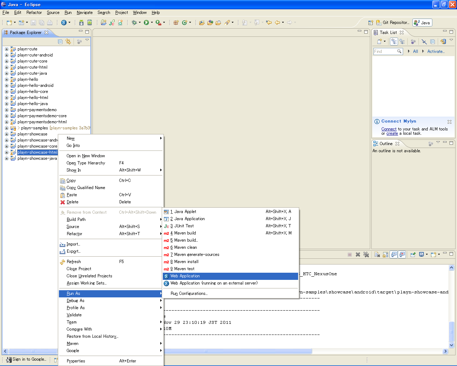Switch to the Java perspective button
This screenshot has height=366, width=457.
(422, 23)
